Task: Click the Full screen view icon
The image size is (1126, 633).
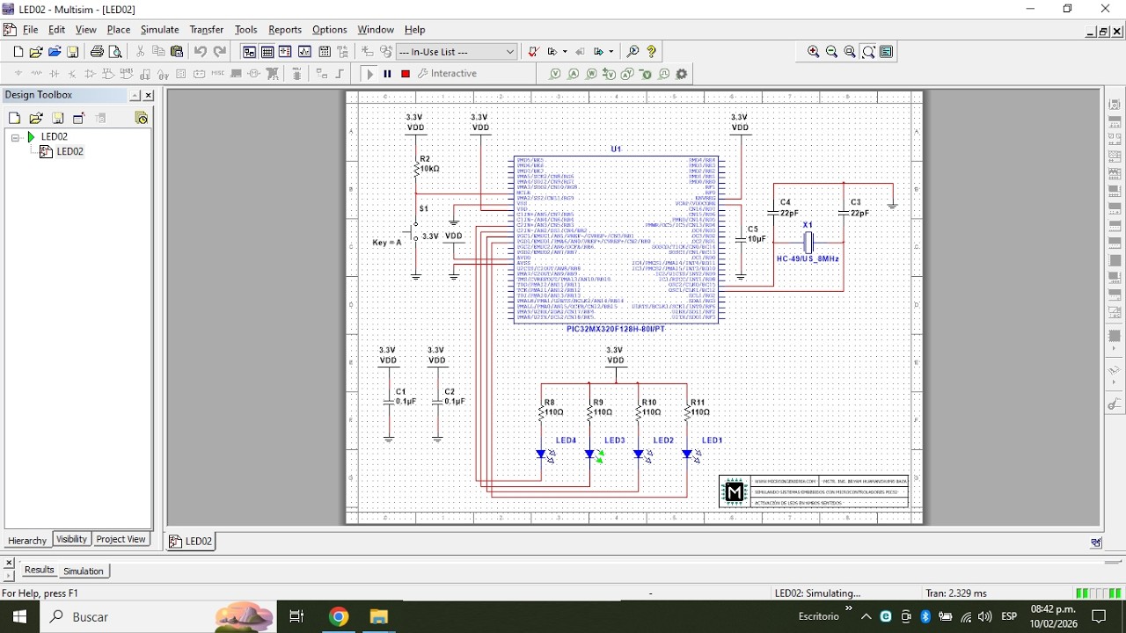Action: click(x=887, y=52)
